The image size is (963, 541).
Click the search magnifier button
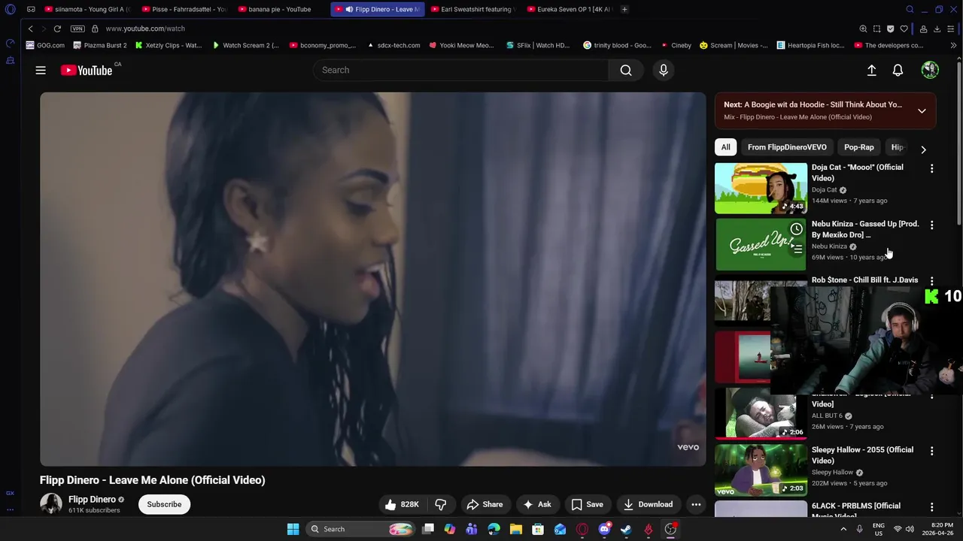[x=626, y=70]
